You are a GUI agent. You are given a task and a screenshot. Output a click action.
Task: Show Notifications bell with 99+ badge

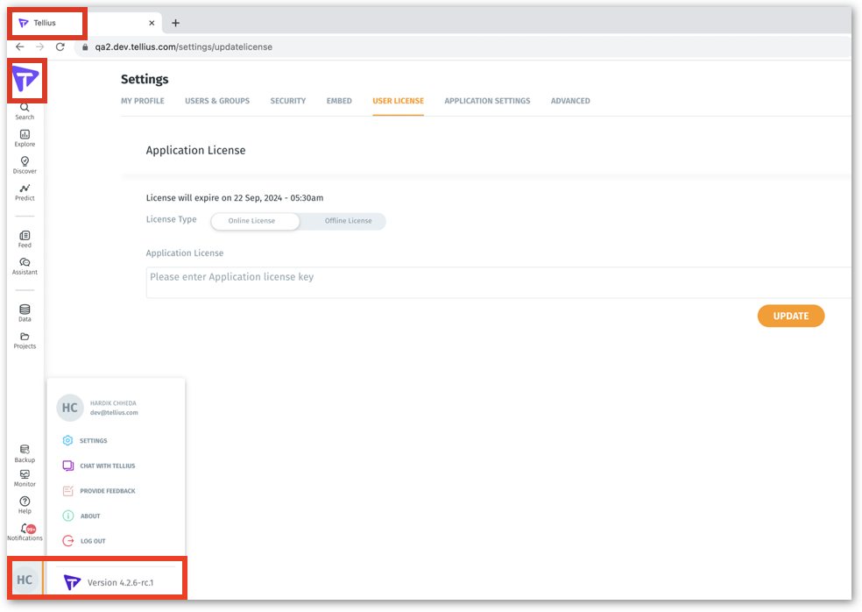pos(25,530)
